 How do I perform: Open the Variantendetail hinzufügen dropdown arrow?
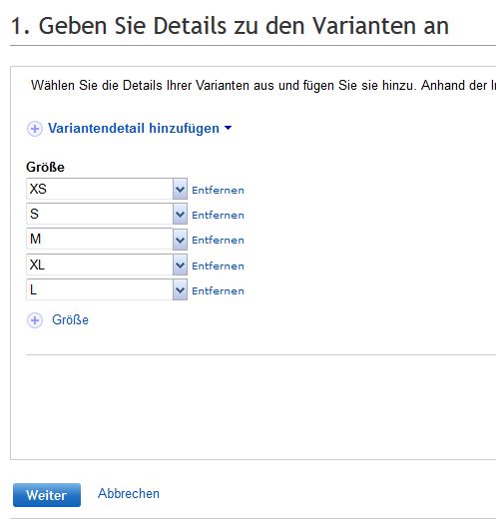228,128
